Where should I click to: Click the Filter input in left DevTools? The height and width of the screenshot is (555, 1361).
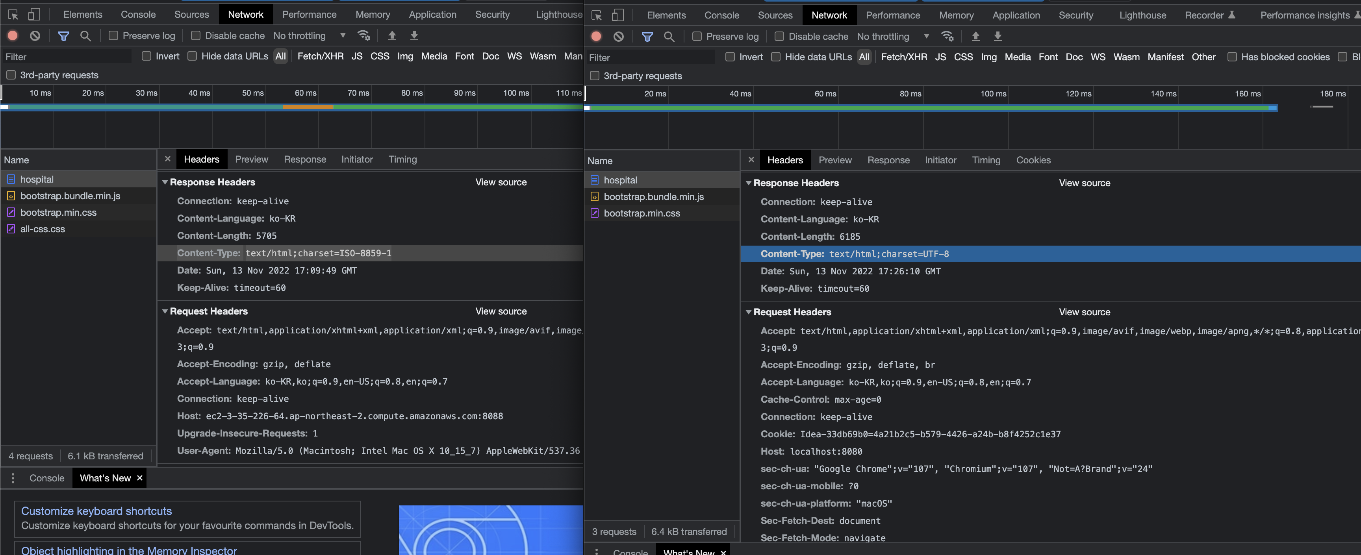tap(67, 57)
